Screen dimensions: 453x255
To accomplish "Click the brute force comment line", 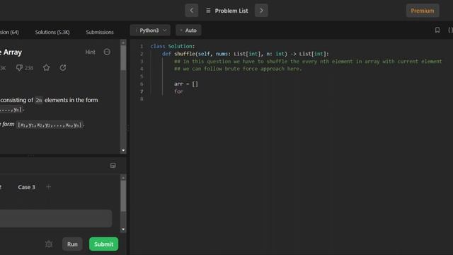I will (238, 69).
